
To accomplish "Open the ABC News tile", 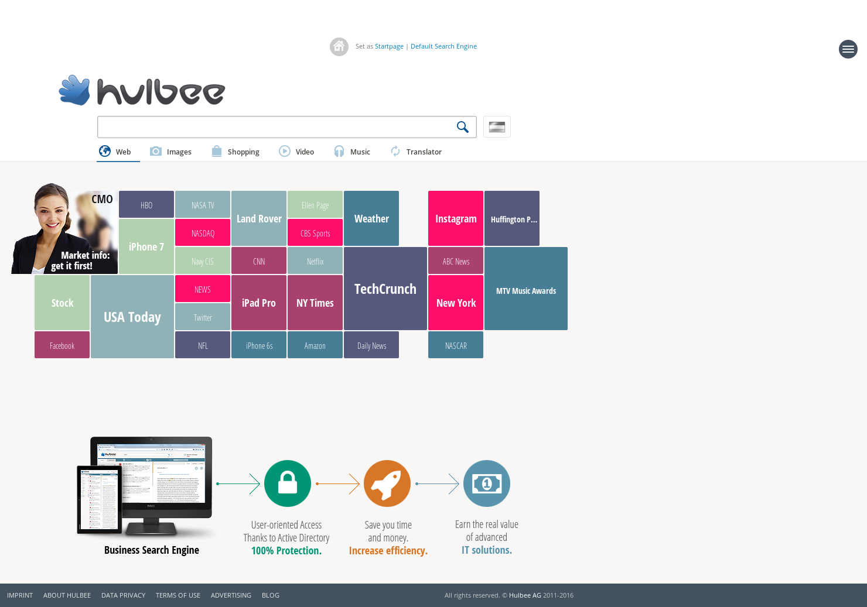I will (456, 260).
